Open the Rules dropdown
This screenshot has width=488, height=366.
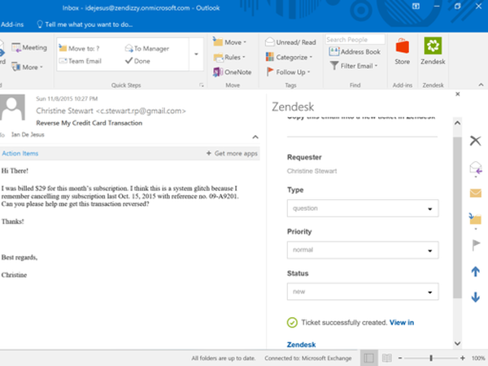click(x=229, y=57)
